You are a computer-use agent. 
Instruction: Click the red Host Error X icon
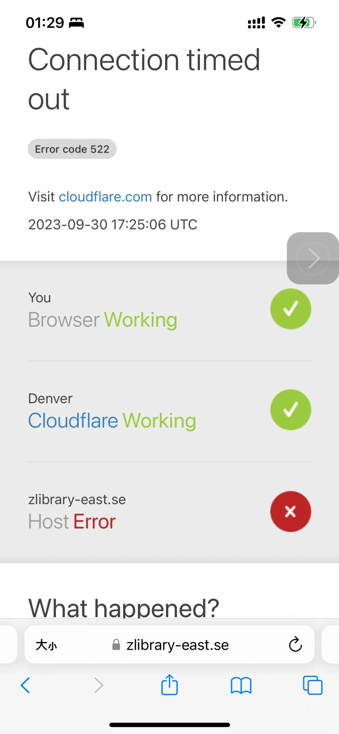pos(291,511)
